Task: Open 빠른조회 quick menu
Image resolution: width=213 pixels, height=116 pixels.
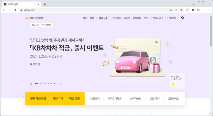Action: tap(75, 98)
